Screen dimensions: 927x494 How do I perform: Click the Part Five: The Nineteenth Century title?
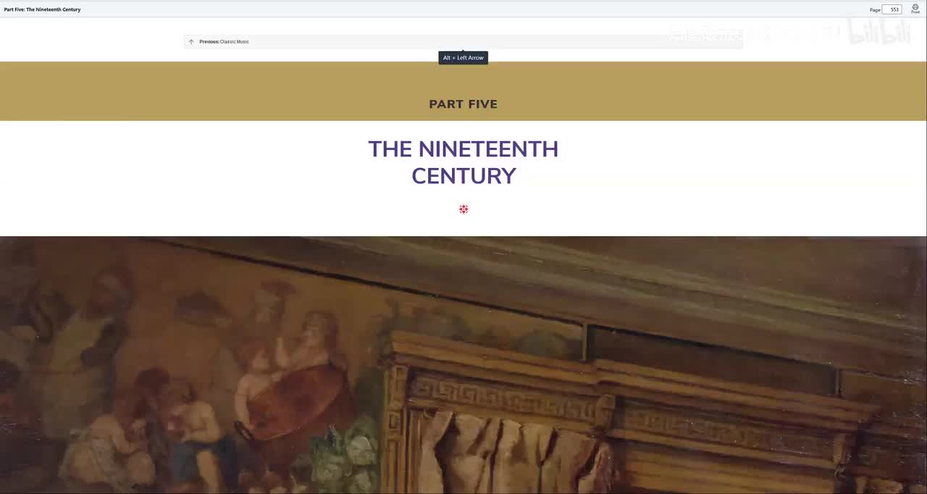pyautogui.click(x=42, y=9)
